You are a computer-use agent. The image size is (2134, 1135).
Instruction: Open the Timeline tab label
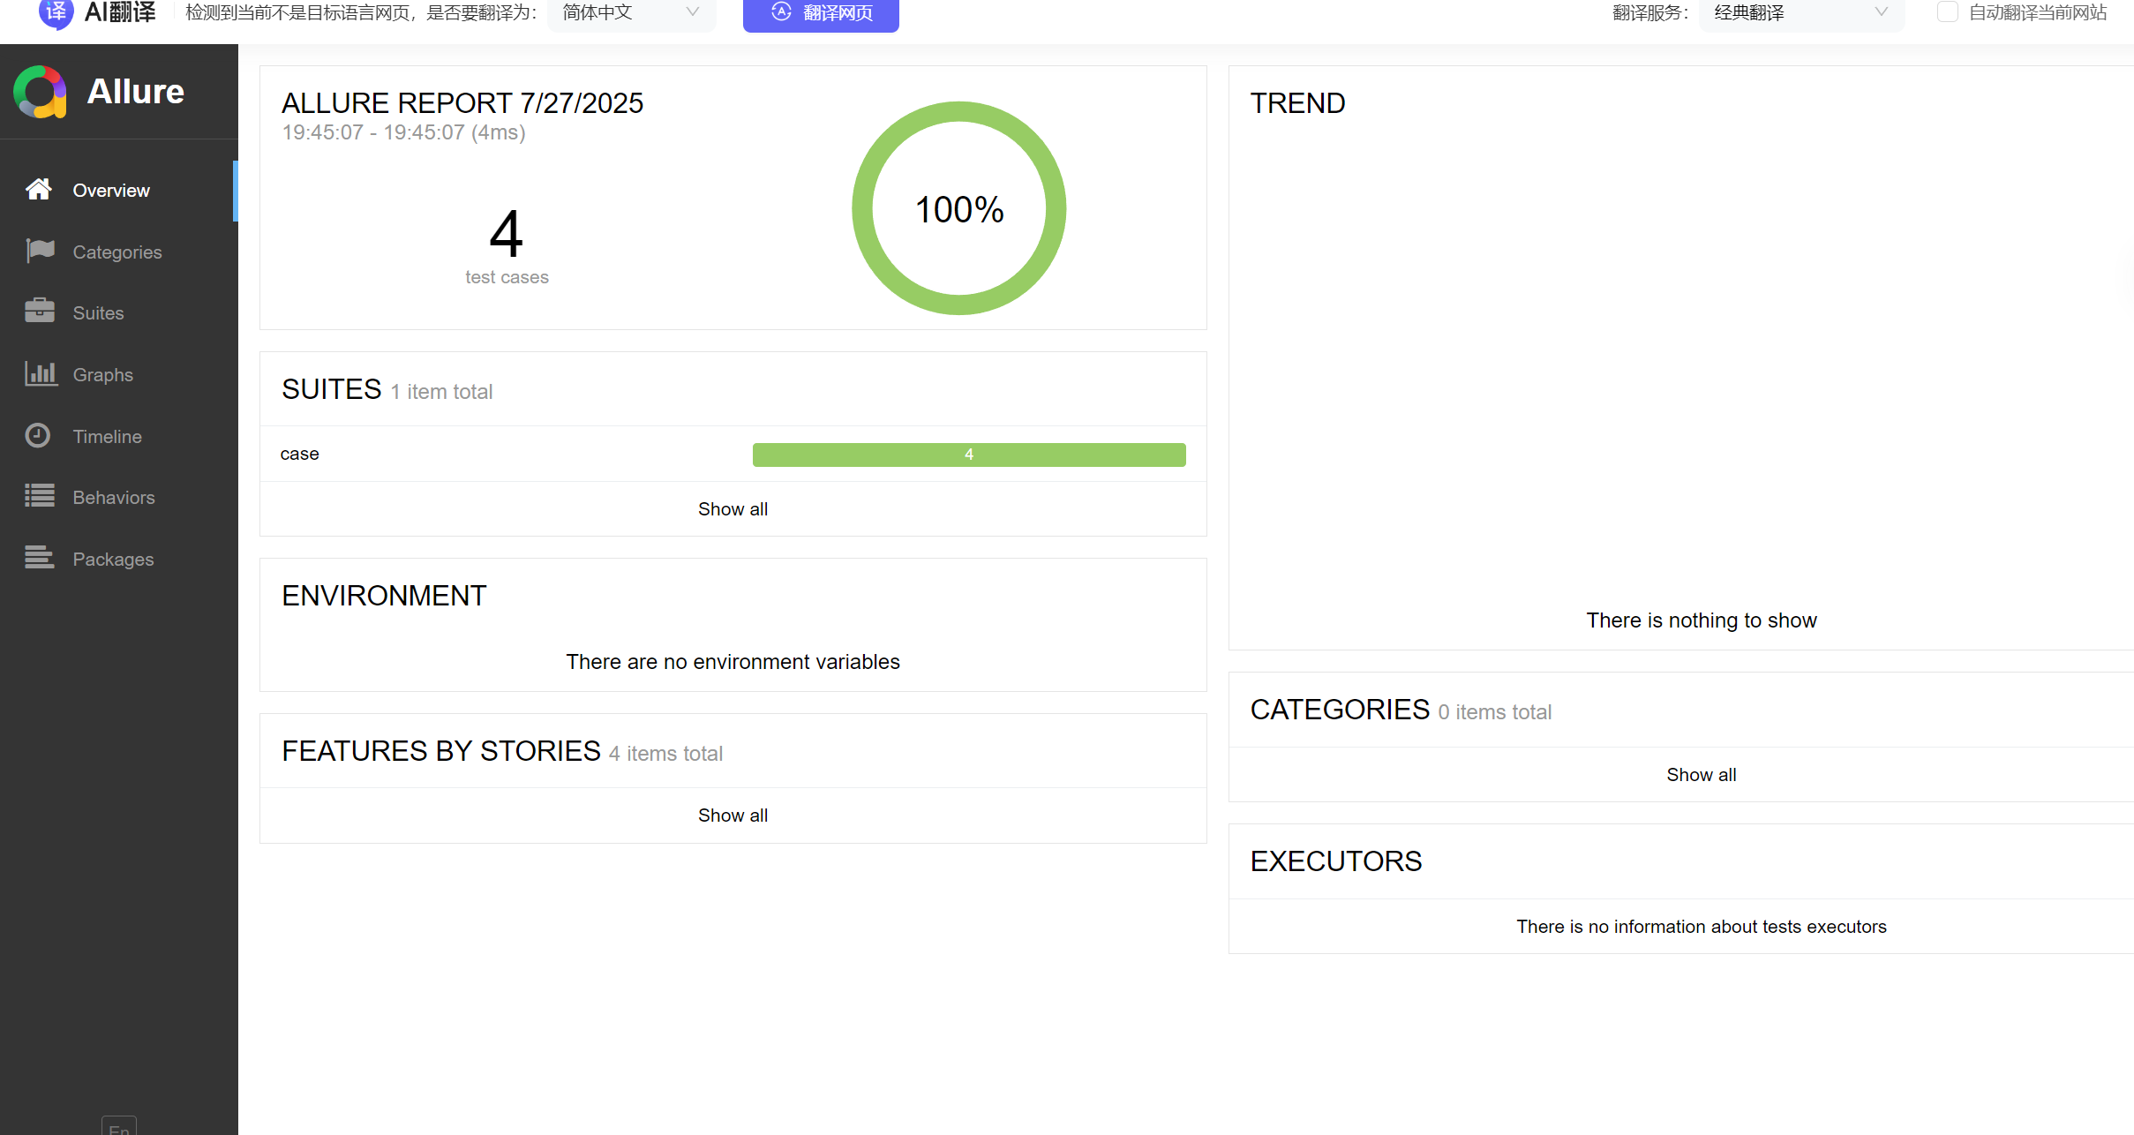click(107, 437)
